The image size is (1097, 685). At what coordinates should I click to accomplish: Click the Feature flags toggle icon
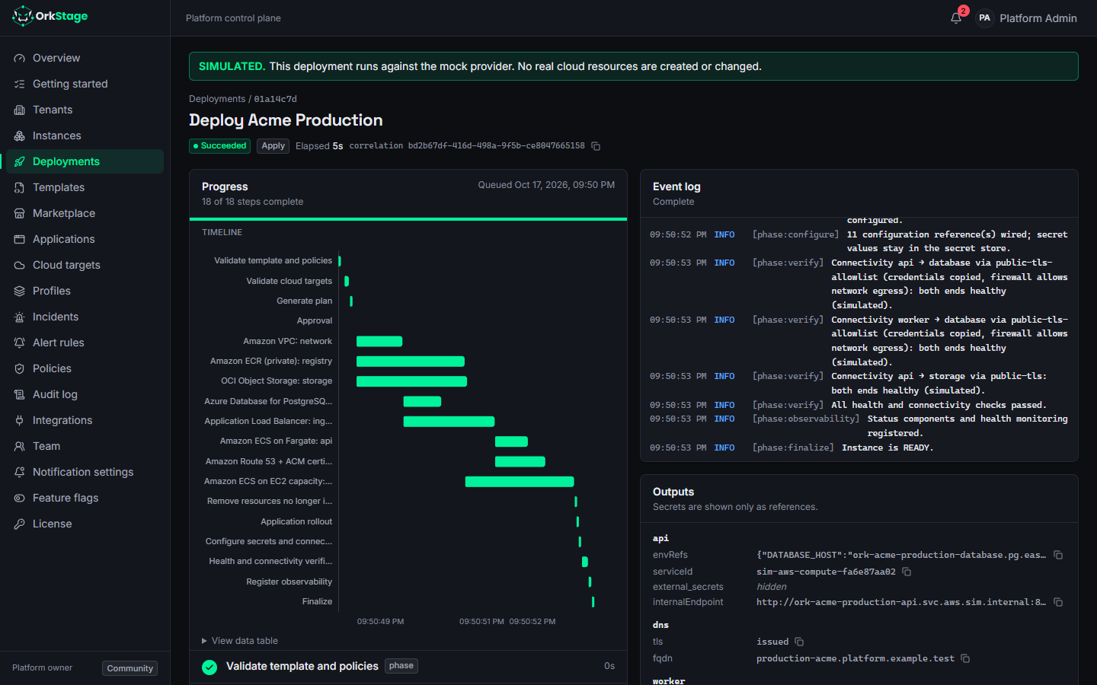[20, 498]
